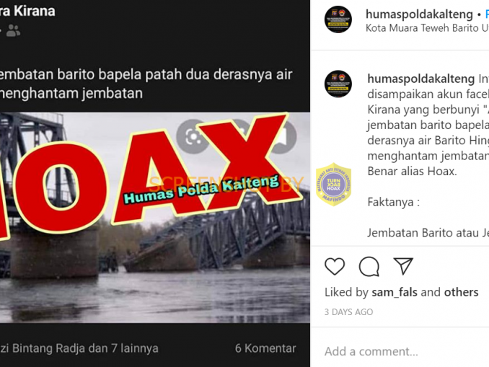
Task: Click the humaspoldakalteng username in the caption
Action: click(421, 79)
